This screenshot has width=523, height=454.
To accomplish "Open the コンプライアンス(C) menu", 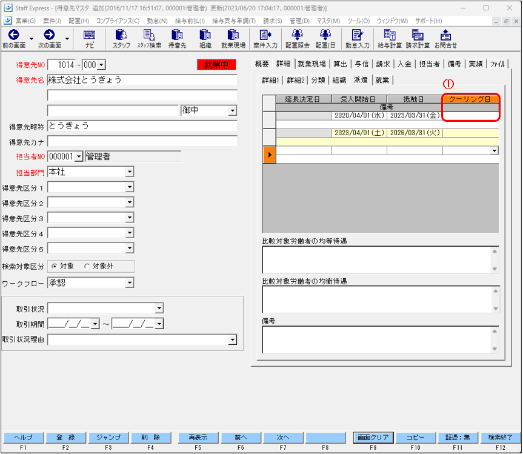I will click(118, 21).
